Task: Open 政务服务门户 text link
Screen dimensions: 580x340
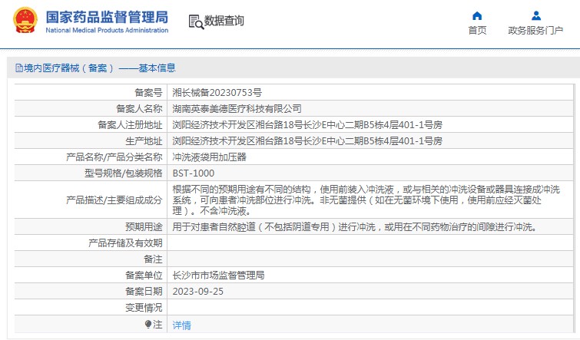Action: [535, 30]
